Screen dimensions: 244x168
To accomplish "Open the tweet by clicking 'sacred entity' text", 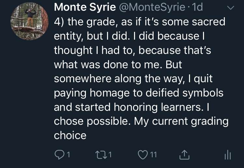I will click(x=202, y=22).
